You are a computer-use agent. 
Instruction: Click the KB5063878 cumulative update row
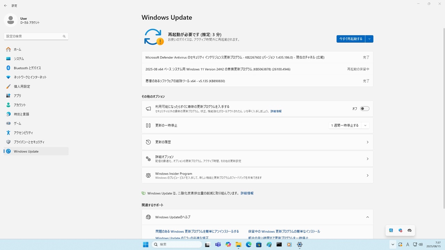(x=257, y=69)
